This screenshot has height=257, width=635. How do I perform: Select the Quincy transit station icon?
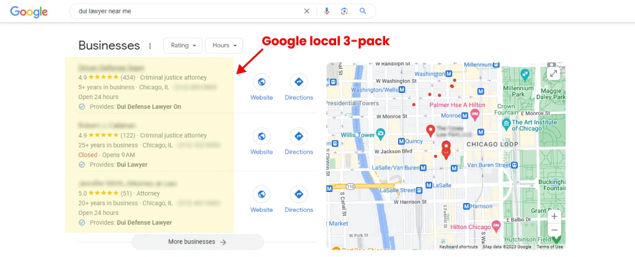coord(401,141)
